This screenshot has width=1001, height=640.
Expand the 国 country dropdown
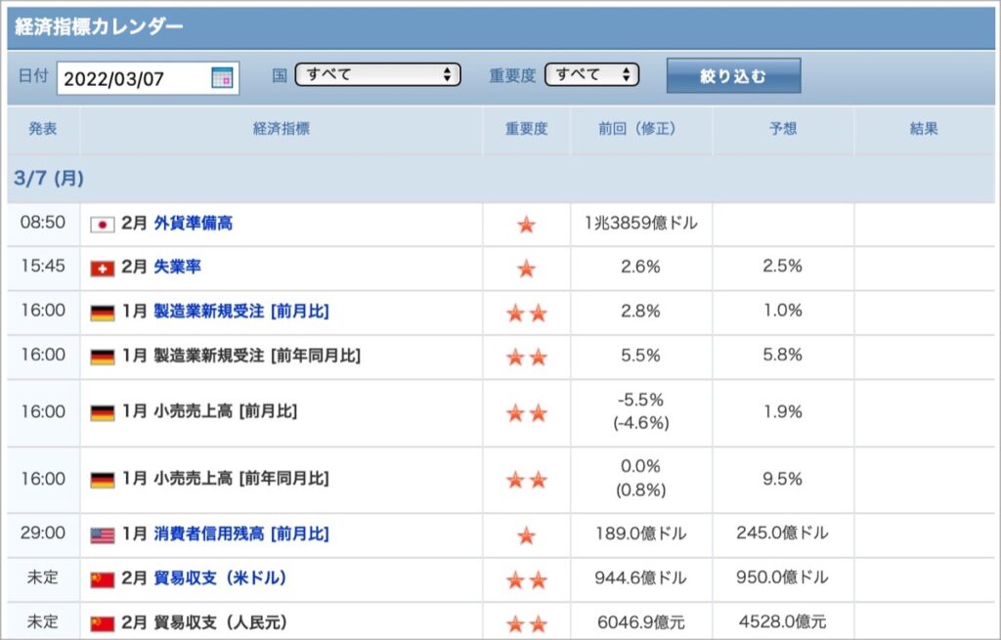(377, 74)
